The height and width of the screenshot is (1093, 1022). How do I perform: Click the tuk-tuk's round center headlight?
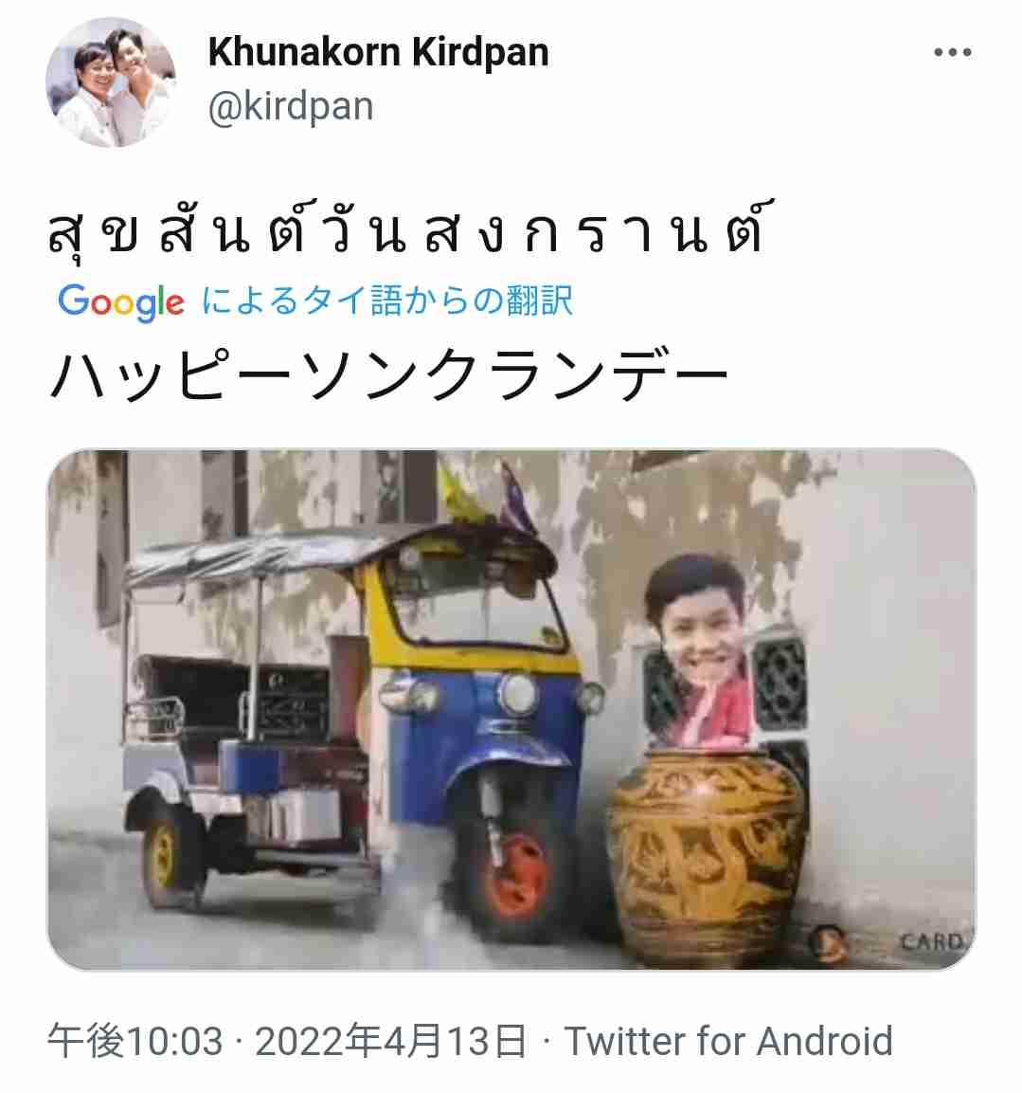pyautogui.click(x=517, y=694)
